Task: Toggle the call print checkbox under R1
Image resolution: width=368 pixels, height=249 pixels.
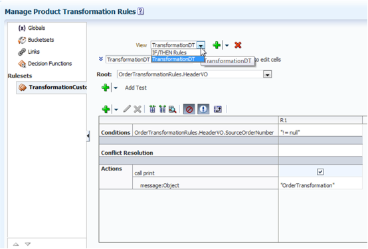Action: click(320, 172)
